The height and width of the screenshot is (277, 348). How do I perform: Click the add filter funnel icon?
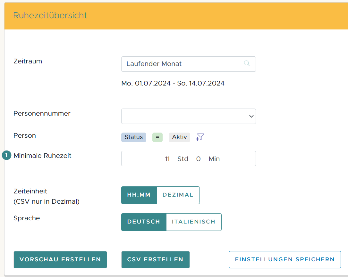200,137
